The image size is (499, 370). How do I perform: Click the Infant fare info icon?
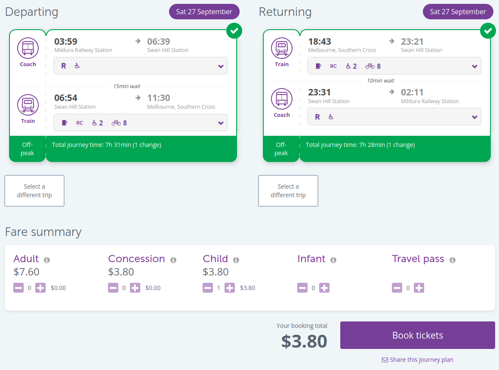333,260
